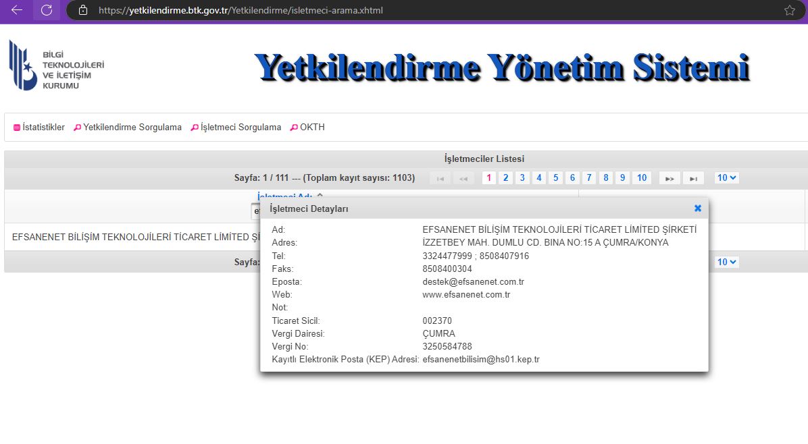Go to previous page in top paginator
The width and height of the screenshot is (808, 444).
463,178
